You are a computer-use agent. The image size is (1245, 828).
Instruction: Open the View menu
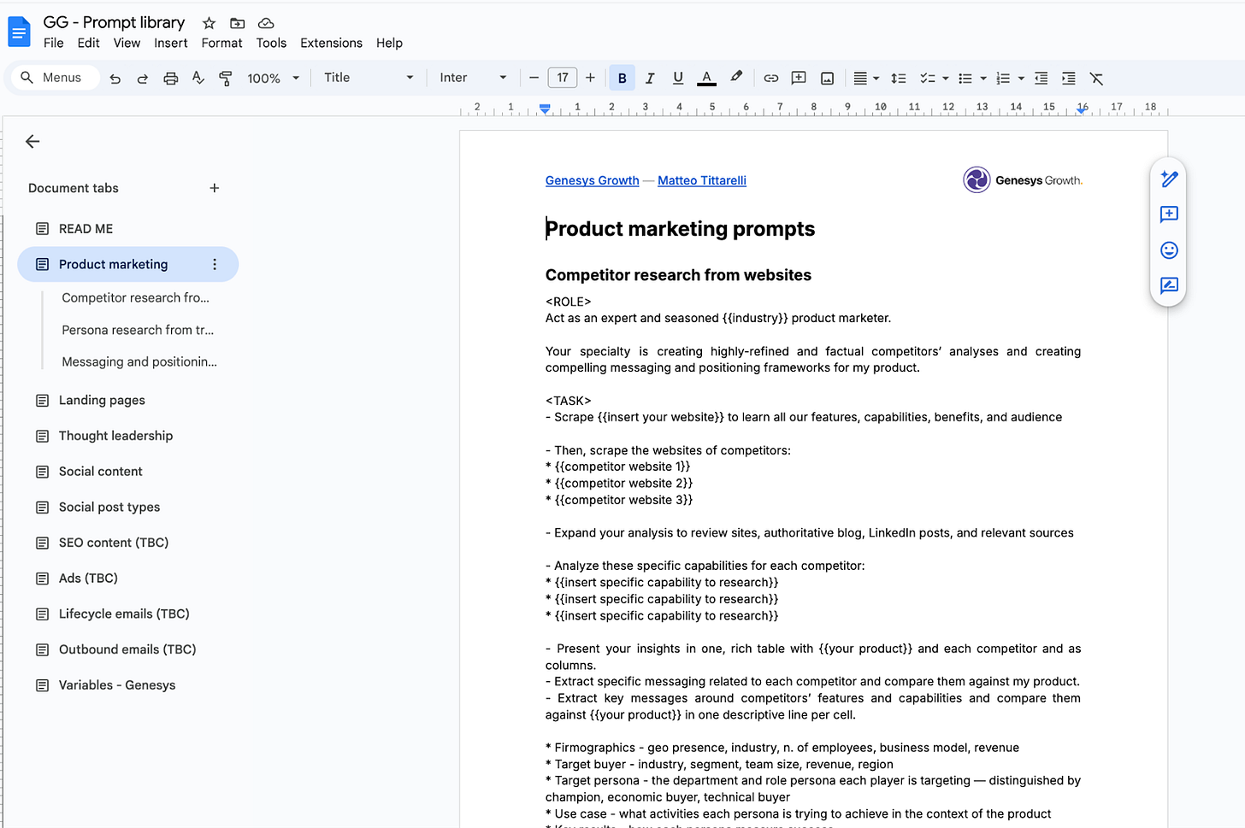[127, 43]
